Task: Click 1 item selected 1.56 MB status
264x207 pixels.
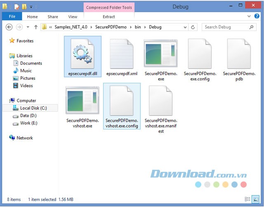Action: point(51,200)
